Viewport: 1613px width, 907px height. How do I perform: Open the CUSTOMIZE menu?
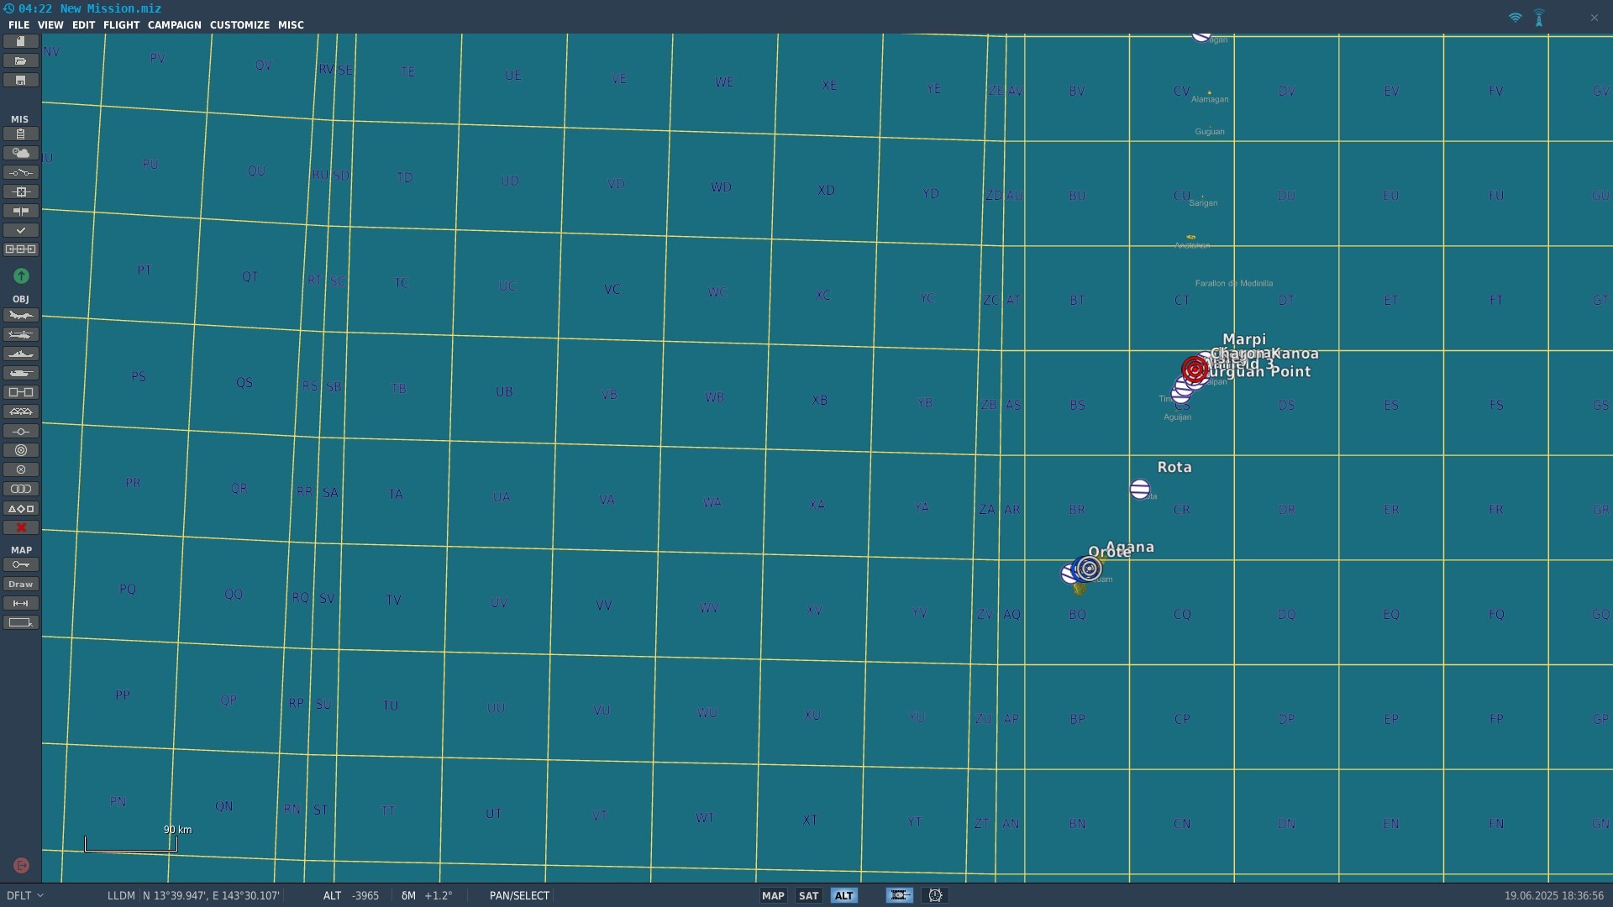click(x=239, y=25)
